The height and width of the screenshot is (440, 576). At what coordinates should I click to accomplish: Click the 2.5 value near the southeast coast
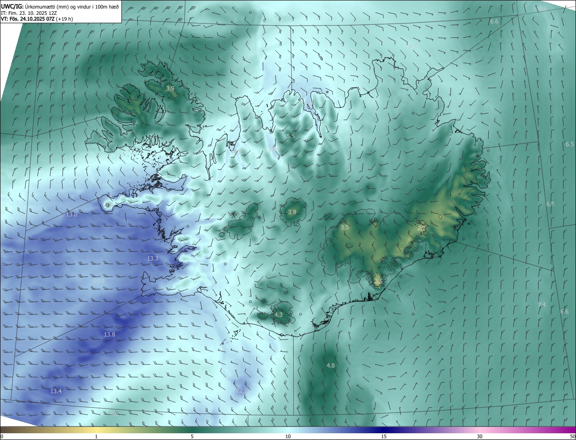(x=378, y=282)
